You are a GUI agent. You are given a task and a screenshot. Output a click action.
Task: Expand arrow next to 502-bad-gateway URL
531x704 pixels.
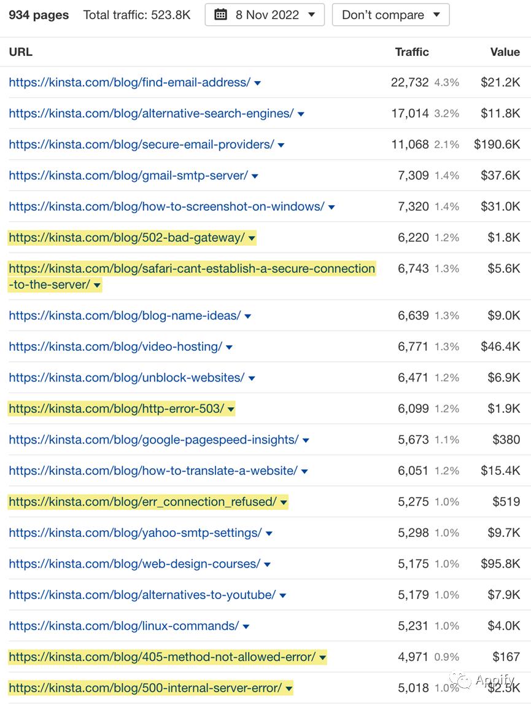point(252,238)
